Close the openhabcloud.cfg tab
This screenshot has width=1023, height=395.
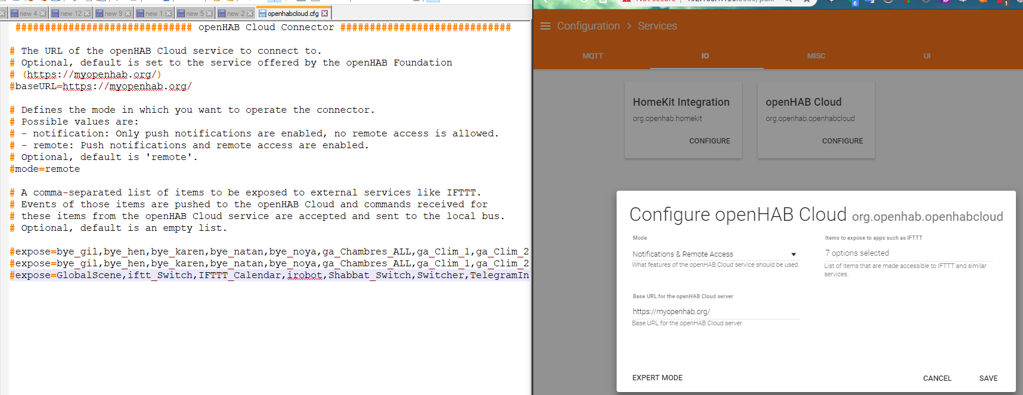pos(325,14)
